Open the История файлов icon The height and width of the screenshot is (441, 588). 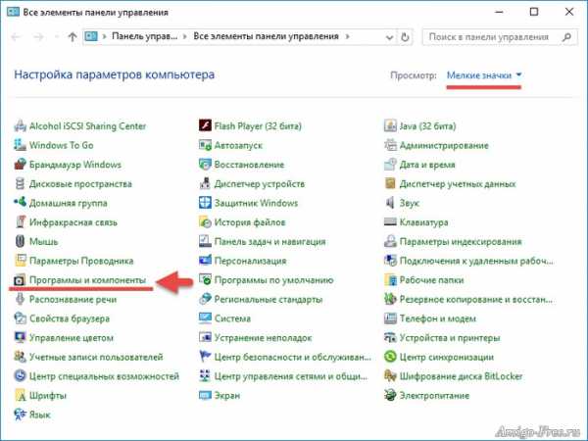coord(205,222)
